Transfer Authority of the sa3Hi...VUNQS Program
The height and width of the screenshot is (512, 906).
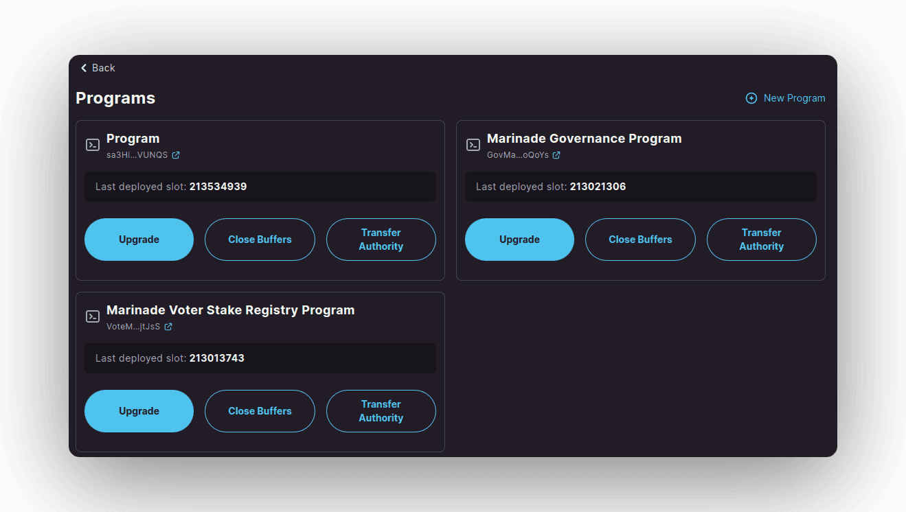click(x=381, y=240)
